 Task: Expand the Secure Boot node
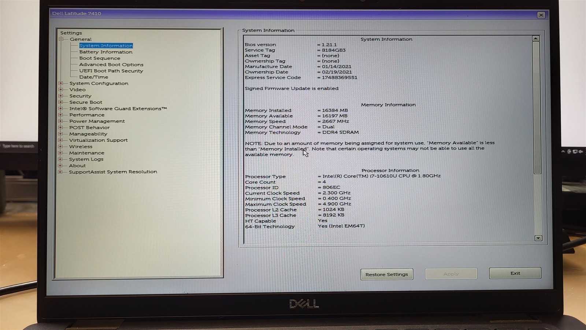61,102
